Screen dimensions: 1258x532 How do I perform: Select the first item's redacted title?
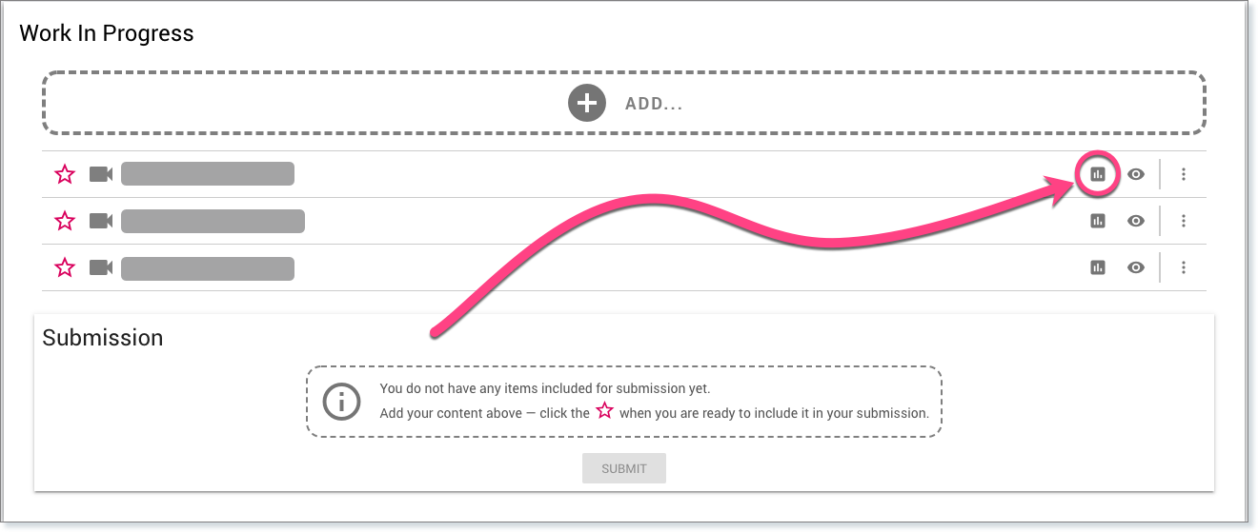(208, 174)
